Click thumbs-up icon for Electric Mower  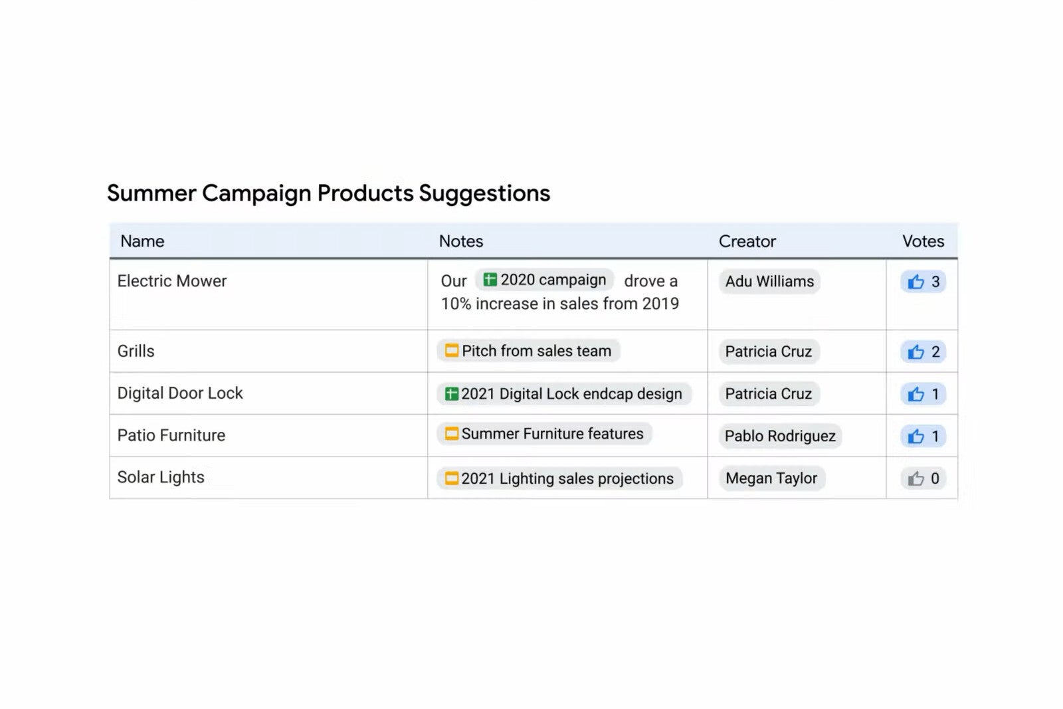pos(916,282)
